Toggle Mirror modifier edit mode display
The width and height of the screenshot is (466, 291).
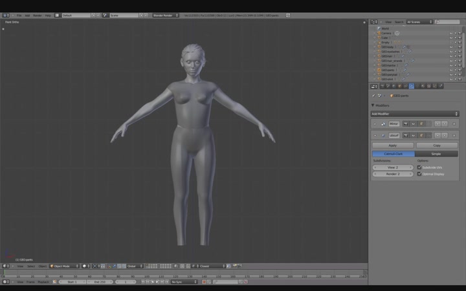[x=421, y=124]
